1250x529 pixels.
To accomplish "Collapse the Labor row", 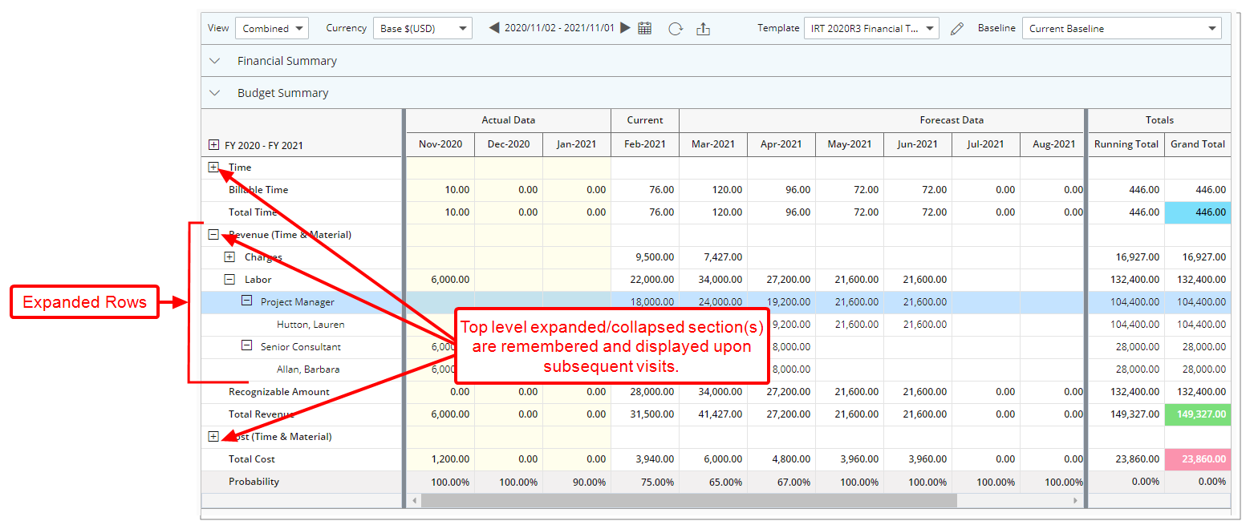I will [x=229, y=280].
